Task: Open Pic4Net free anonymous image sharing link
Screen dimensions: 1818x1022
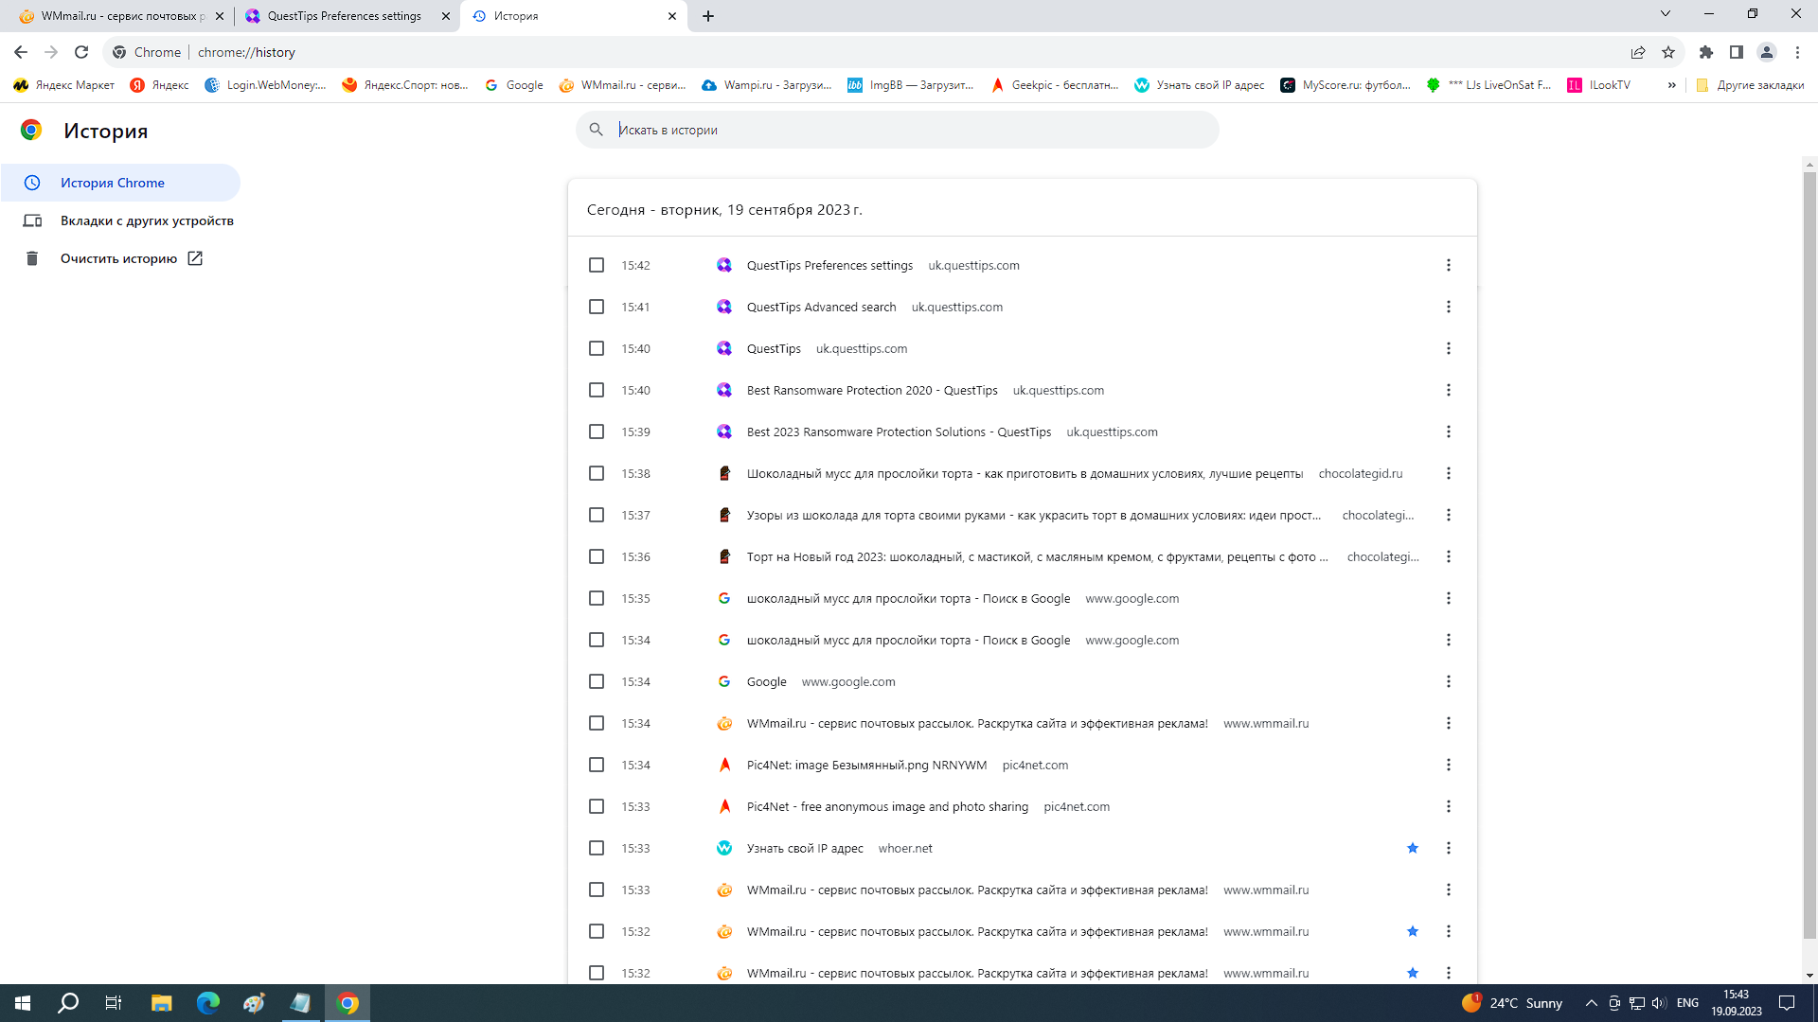Action: click(887, 806)
